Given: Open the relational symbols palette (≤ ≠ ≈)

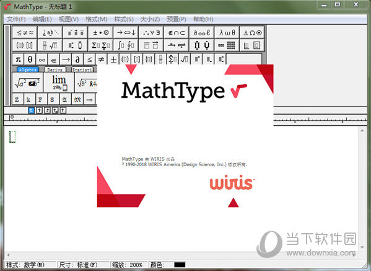Looking at the screenshot, I should [25, 32].
